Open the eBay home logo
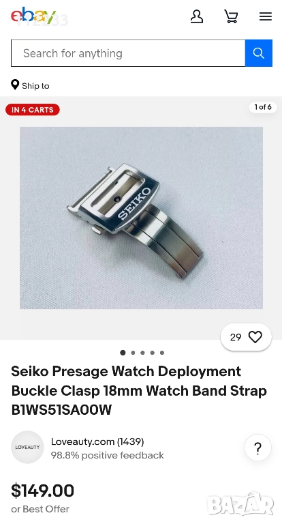This screenshot has height=524, width=282. coord(33,16)
